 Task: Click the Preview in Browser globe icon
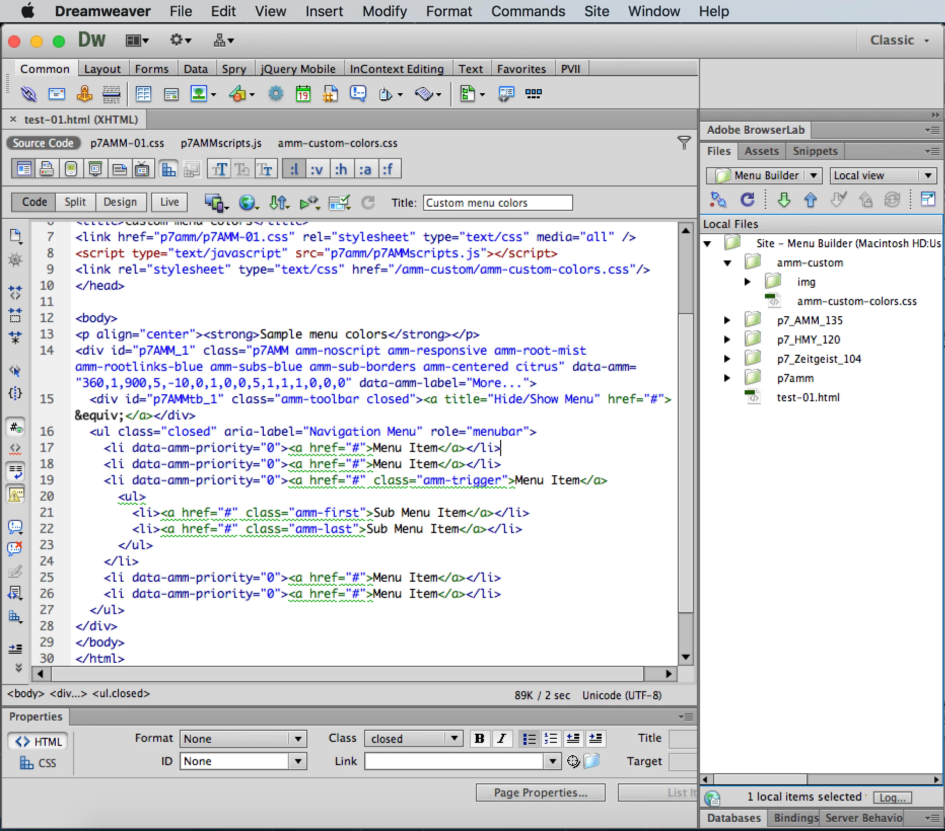coord(247,203)
